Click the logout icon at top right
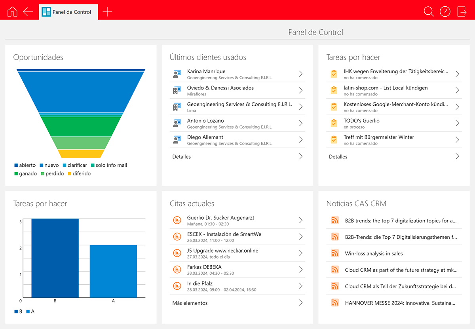Image resolution: width=475 pixels, height=329 pixels. [x=462, y=12]
